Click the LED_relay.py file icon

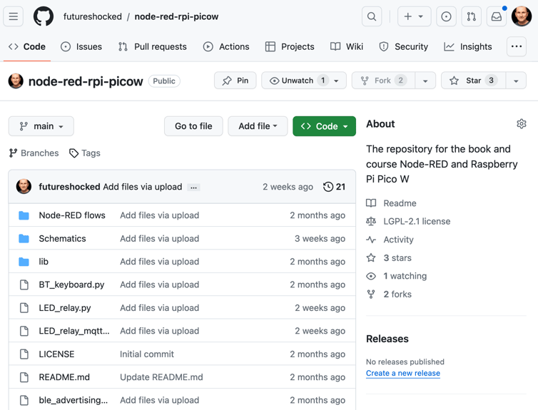click(x=24, y=308)
